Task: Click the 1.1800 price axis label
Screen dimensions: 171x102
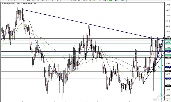Action: point(168,63)
